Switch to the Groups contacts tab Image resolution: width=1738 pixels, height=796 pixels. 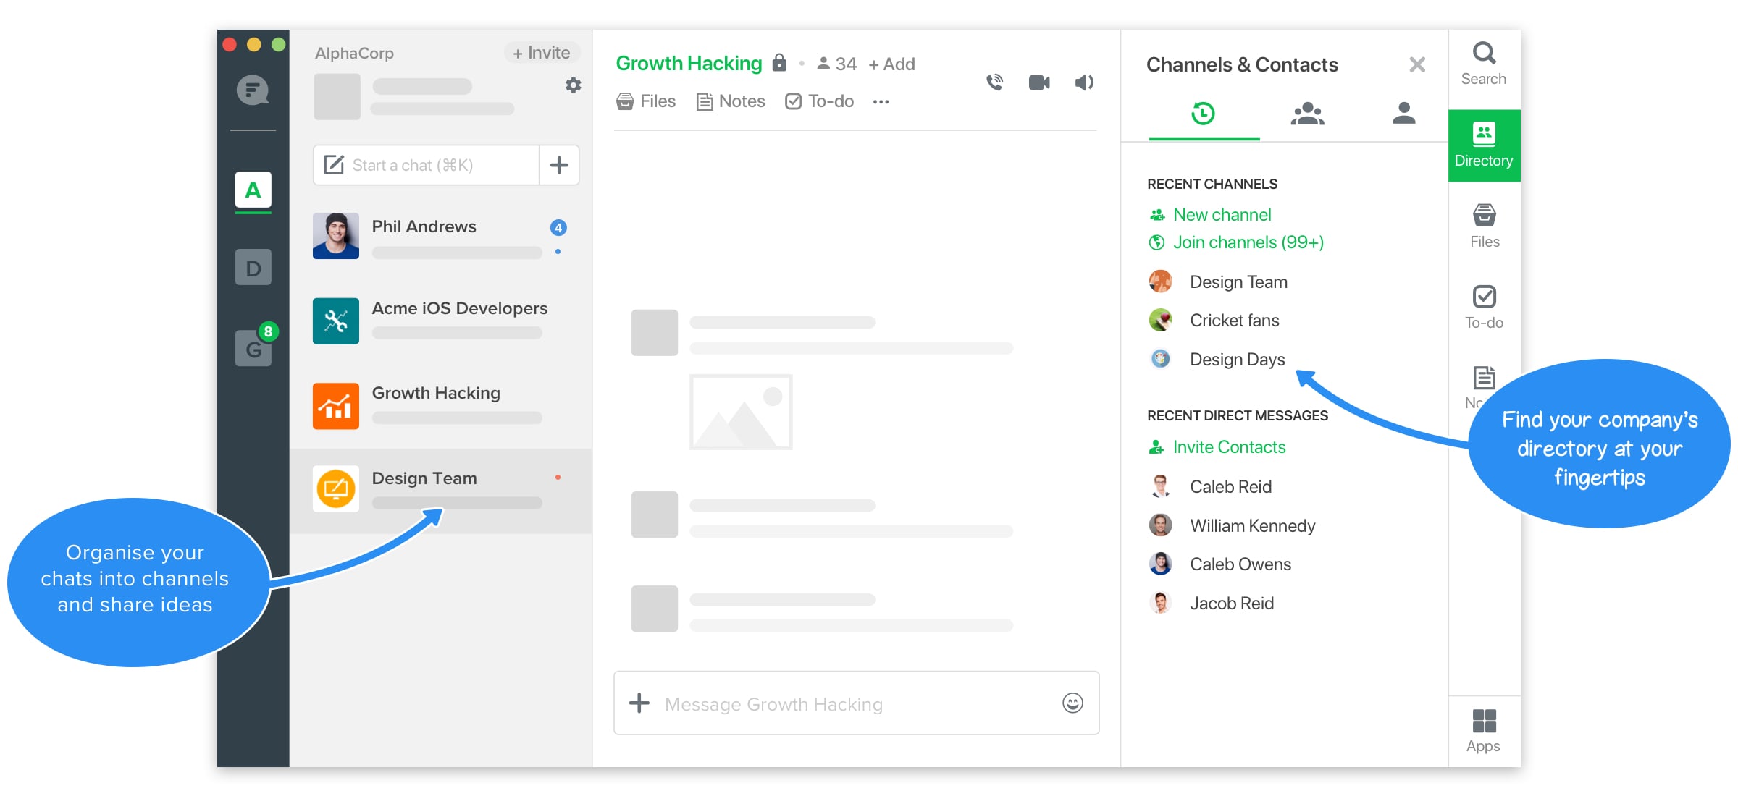(x=1303, y=114)
